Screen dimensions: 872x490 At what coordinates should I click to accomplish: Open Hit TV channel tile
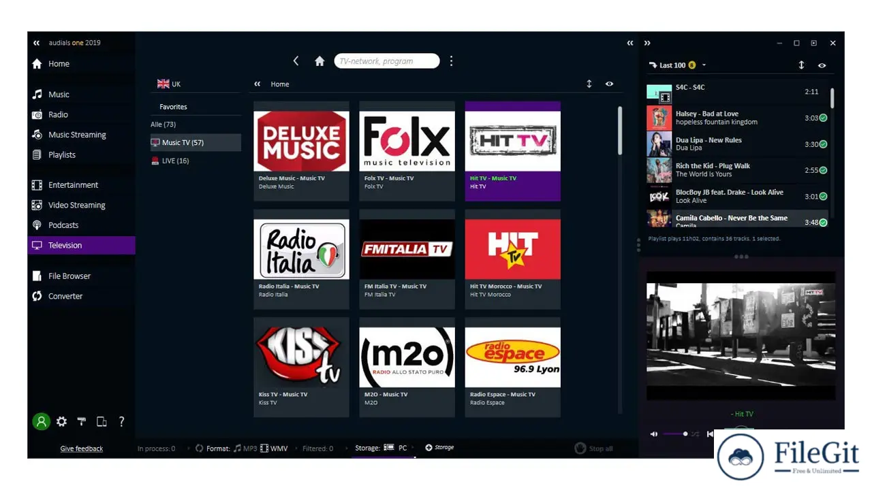pyautogui.click(x=513, y=151)
